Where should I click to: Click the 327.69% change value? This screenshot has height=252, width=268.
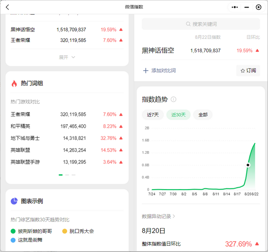[x=238, y=244]
